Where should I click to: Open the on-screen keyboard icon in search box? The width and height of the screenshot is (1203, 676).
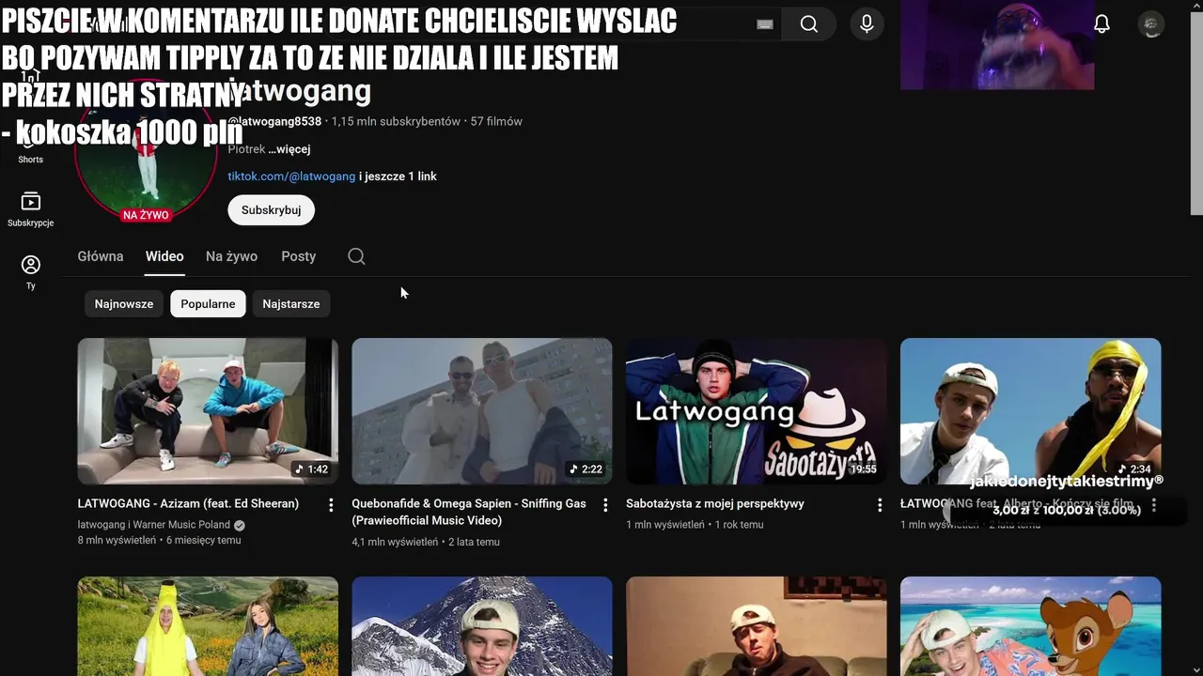(x=765, y=24)
